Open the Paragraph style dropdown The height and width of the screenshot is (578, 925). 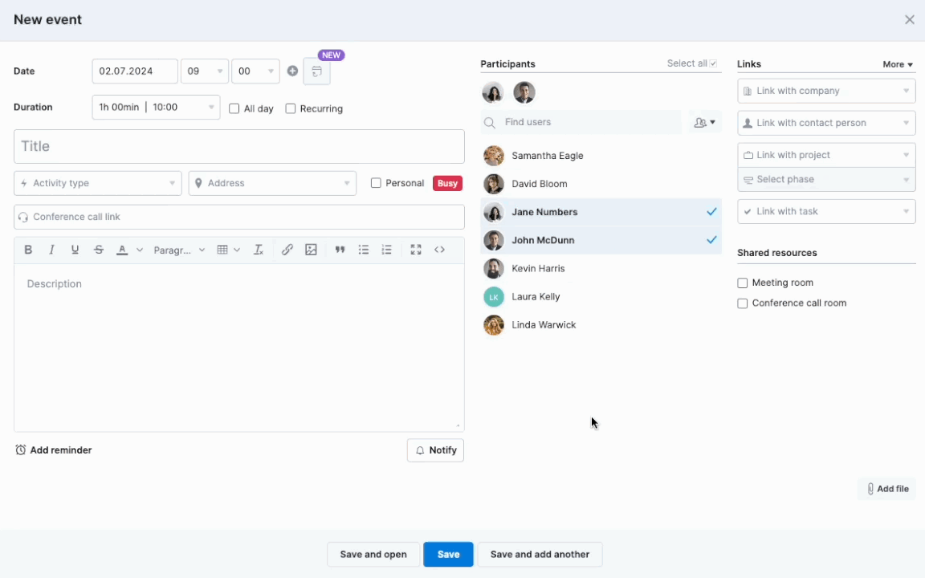point(179,250)
